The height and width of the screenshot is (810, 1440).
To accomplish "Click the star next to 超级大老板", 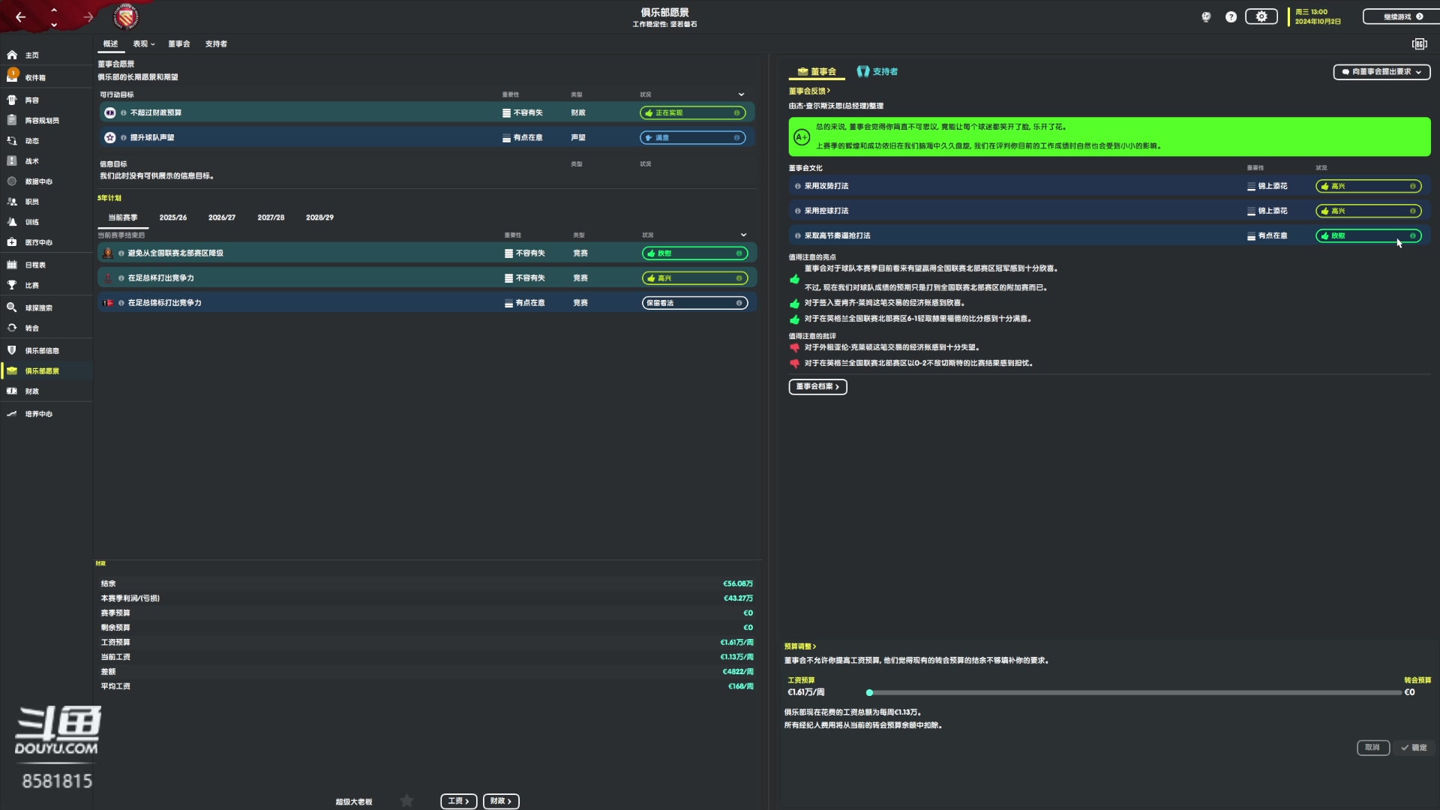I will 406,801.
